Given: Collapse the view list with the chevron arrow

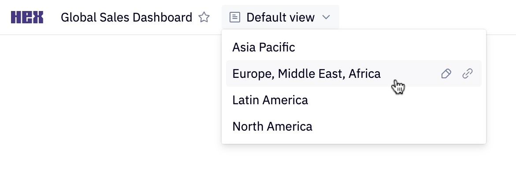Looking at the screenshot, I should 326,18.
